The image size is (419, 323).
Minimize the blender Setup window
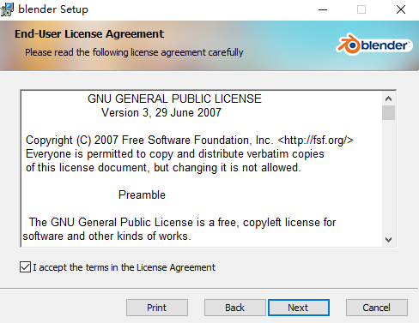(x=323, y=9)
